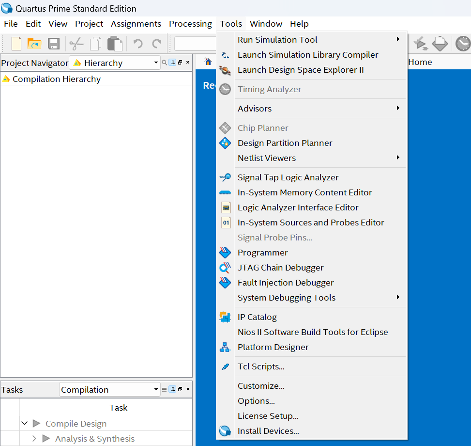
Task: Click the Programmer toolbar icon left of clock
Action: [x=440, y=44]
